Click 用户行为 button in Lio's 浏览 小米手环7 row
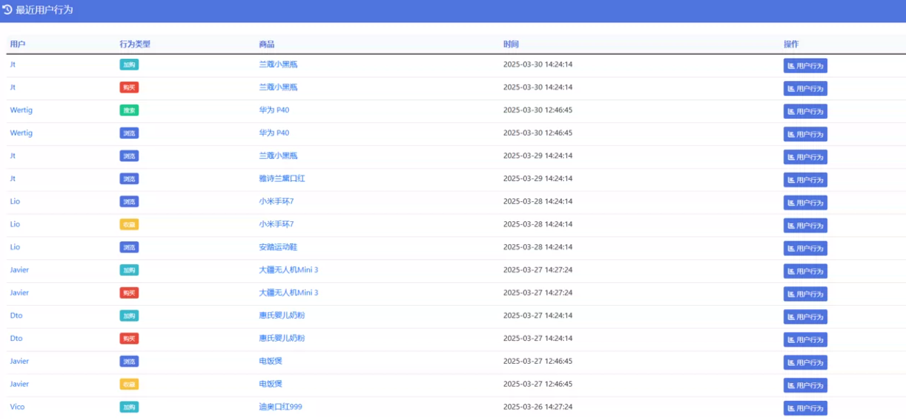This screenshot has height=419, width=906. click(x=805, y=203)
